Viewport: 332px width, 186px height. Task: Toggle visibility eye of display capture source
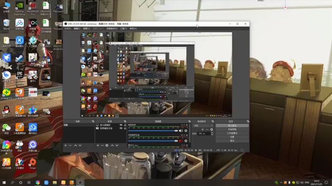pos(121,125)
